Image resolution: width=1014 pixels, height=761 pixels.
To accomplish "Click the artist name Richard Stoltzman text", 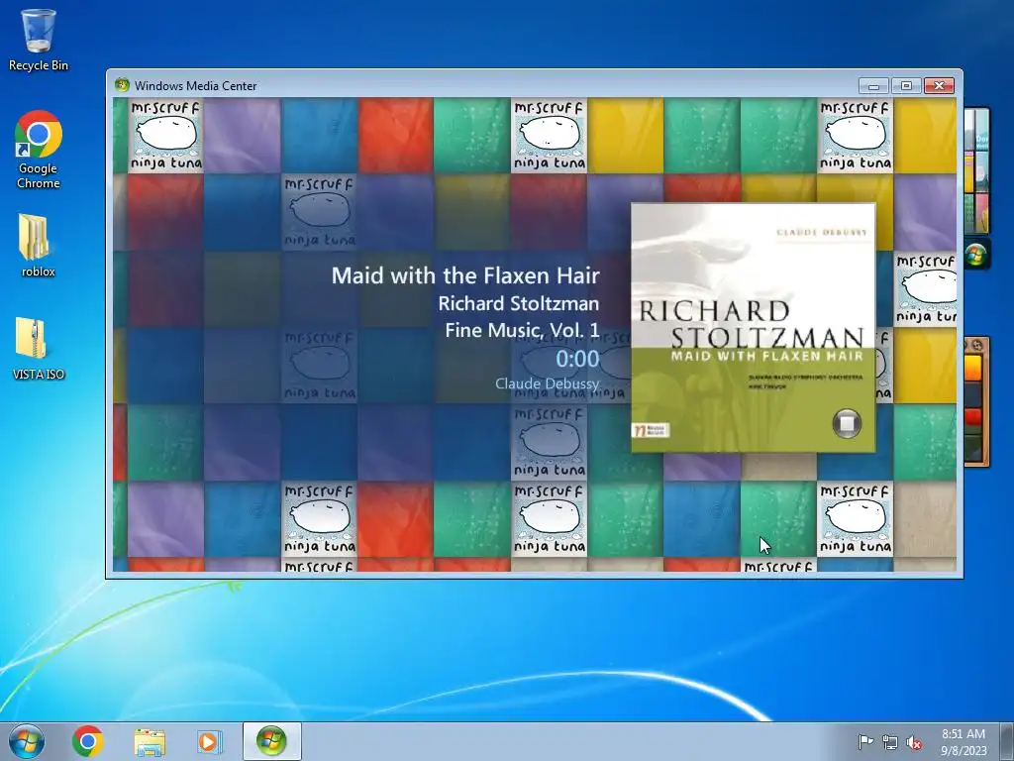I will 519,303.
